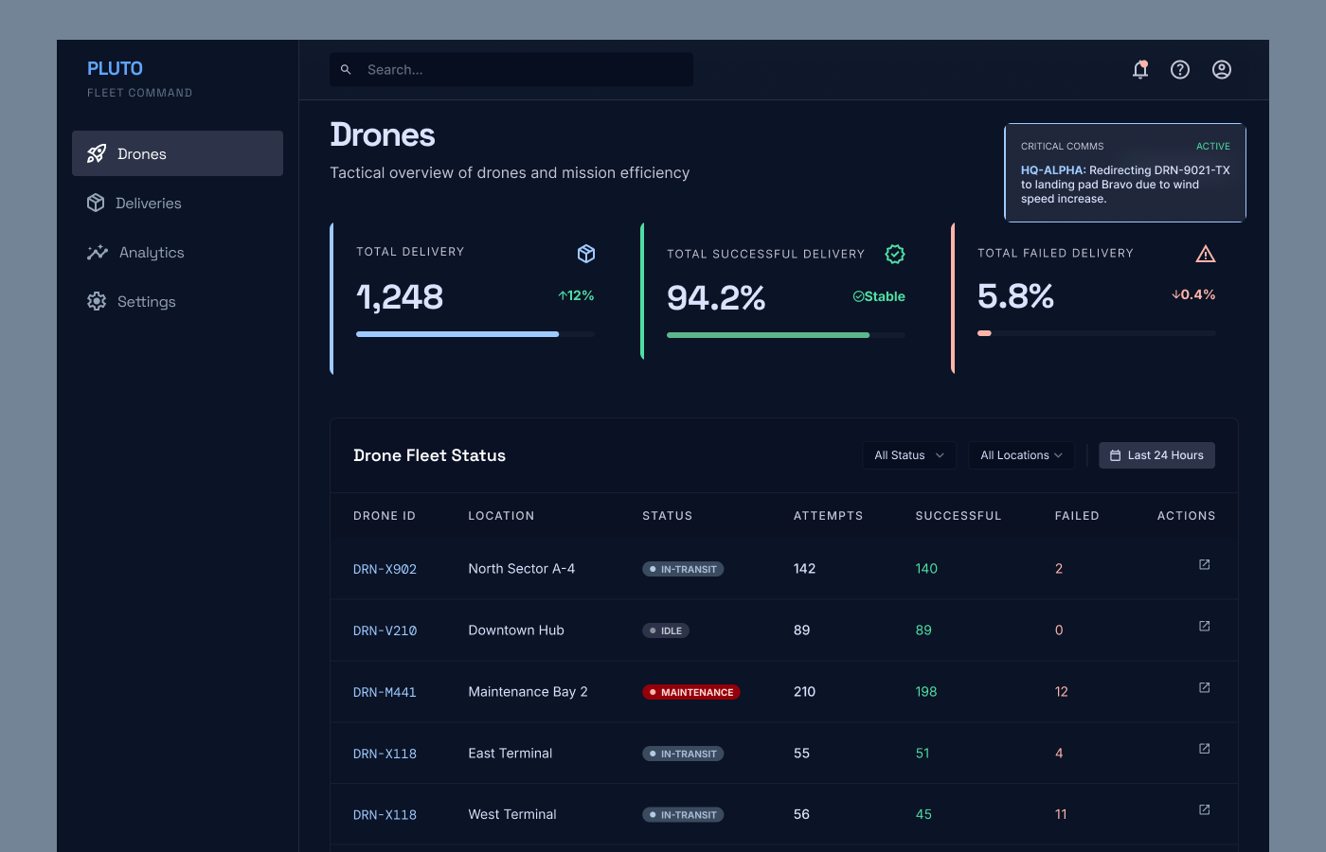
Task: Click attempts value 210 for DRN-M441
Action: point(804,691)
